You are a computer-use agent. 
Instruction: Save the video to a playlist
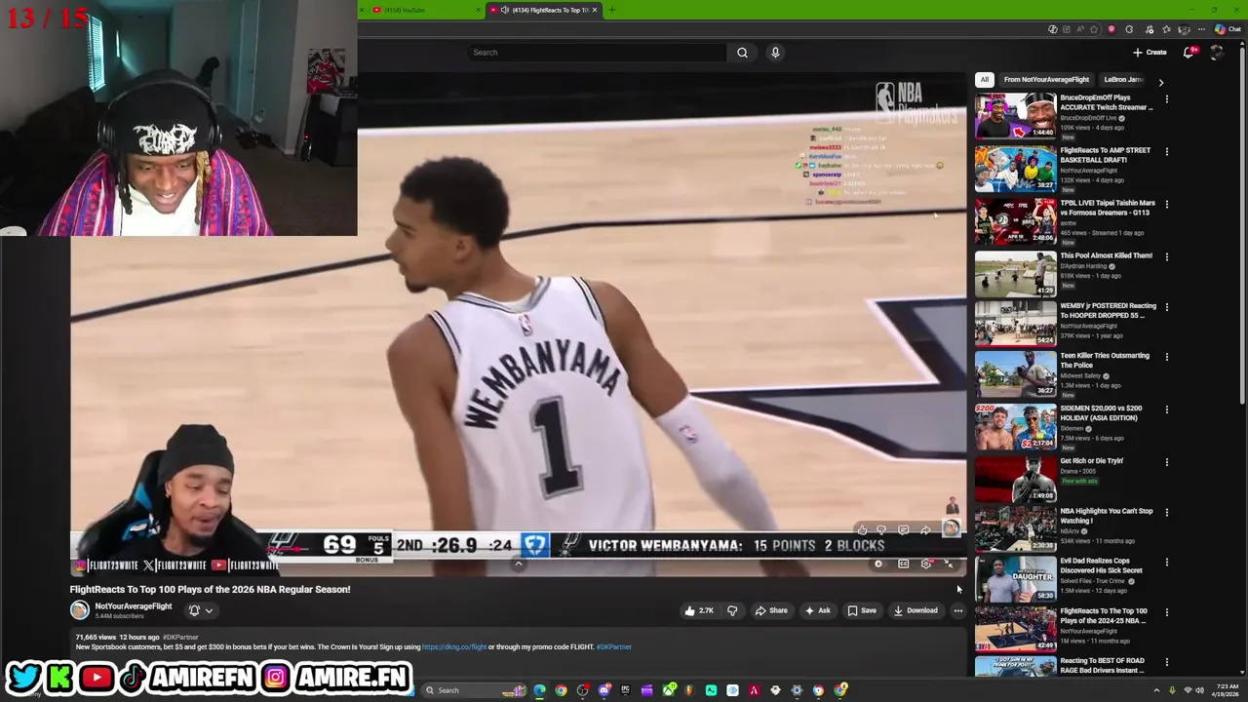(861, 611)
